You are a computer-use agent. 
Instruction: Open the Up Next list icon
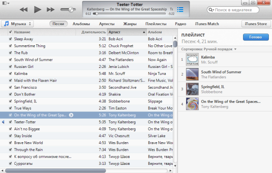(x=180, y=10)
